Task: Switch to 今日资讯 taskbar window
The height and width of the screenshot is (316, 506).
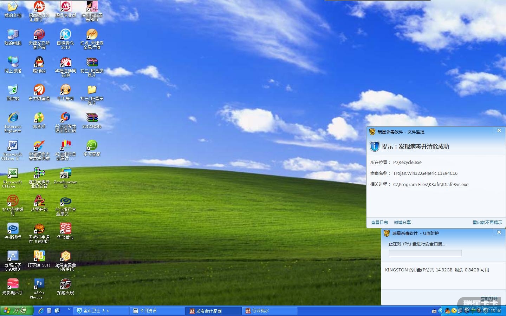Action: (157, 311)
